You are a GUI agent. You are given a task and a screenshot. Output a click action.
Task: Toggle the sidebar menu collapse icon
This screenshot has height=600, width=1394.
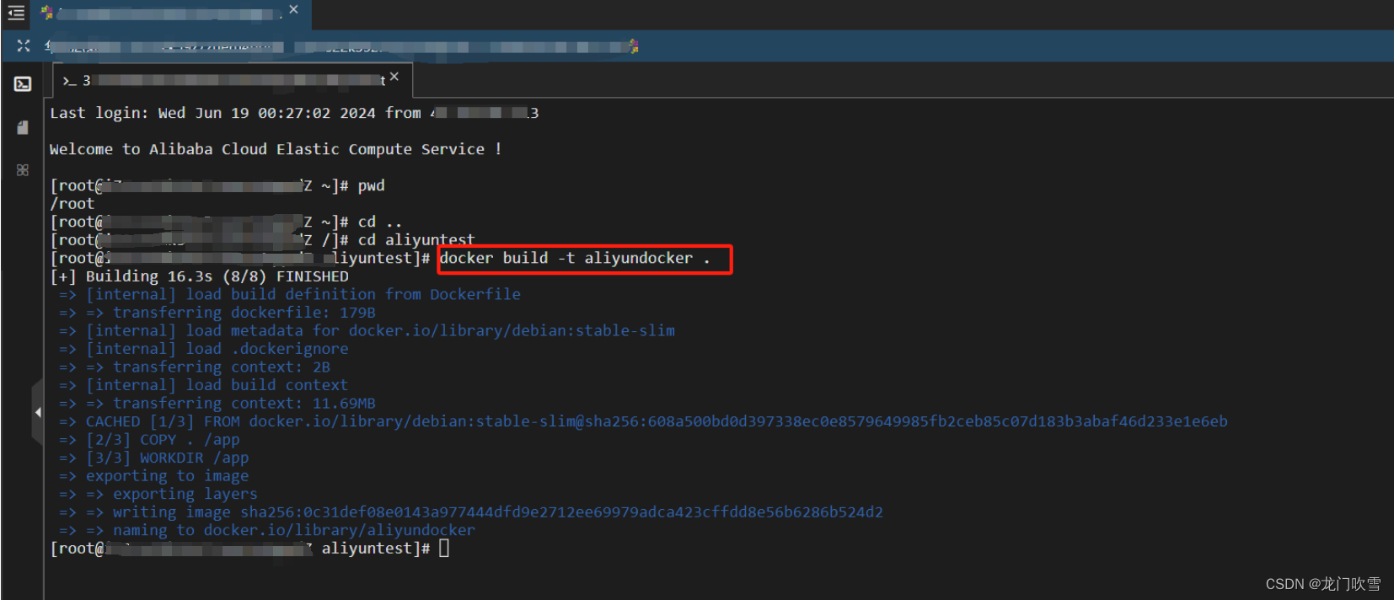click(x=16, y=13)
